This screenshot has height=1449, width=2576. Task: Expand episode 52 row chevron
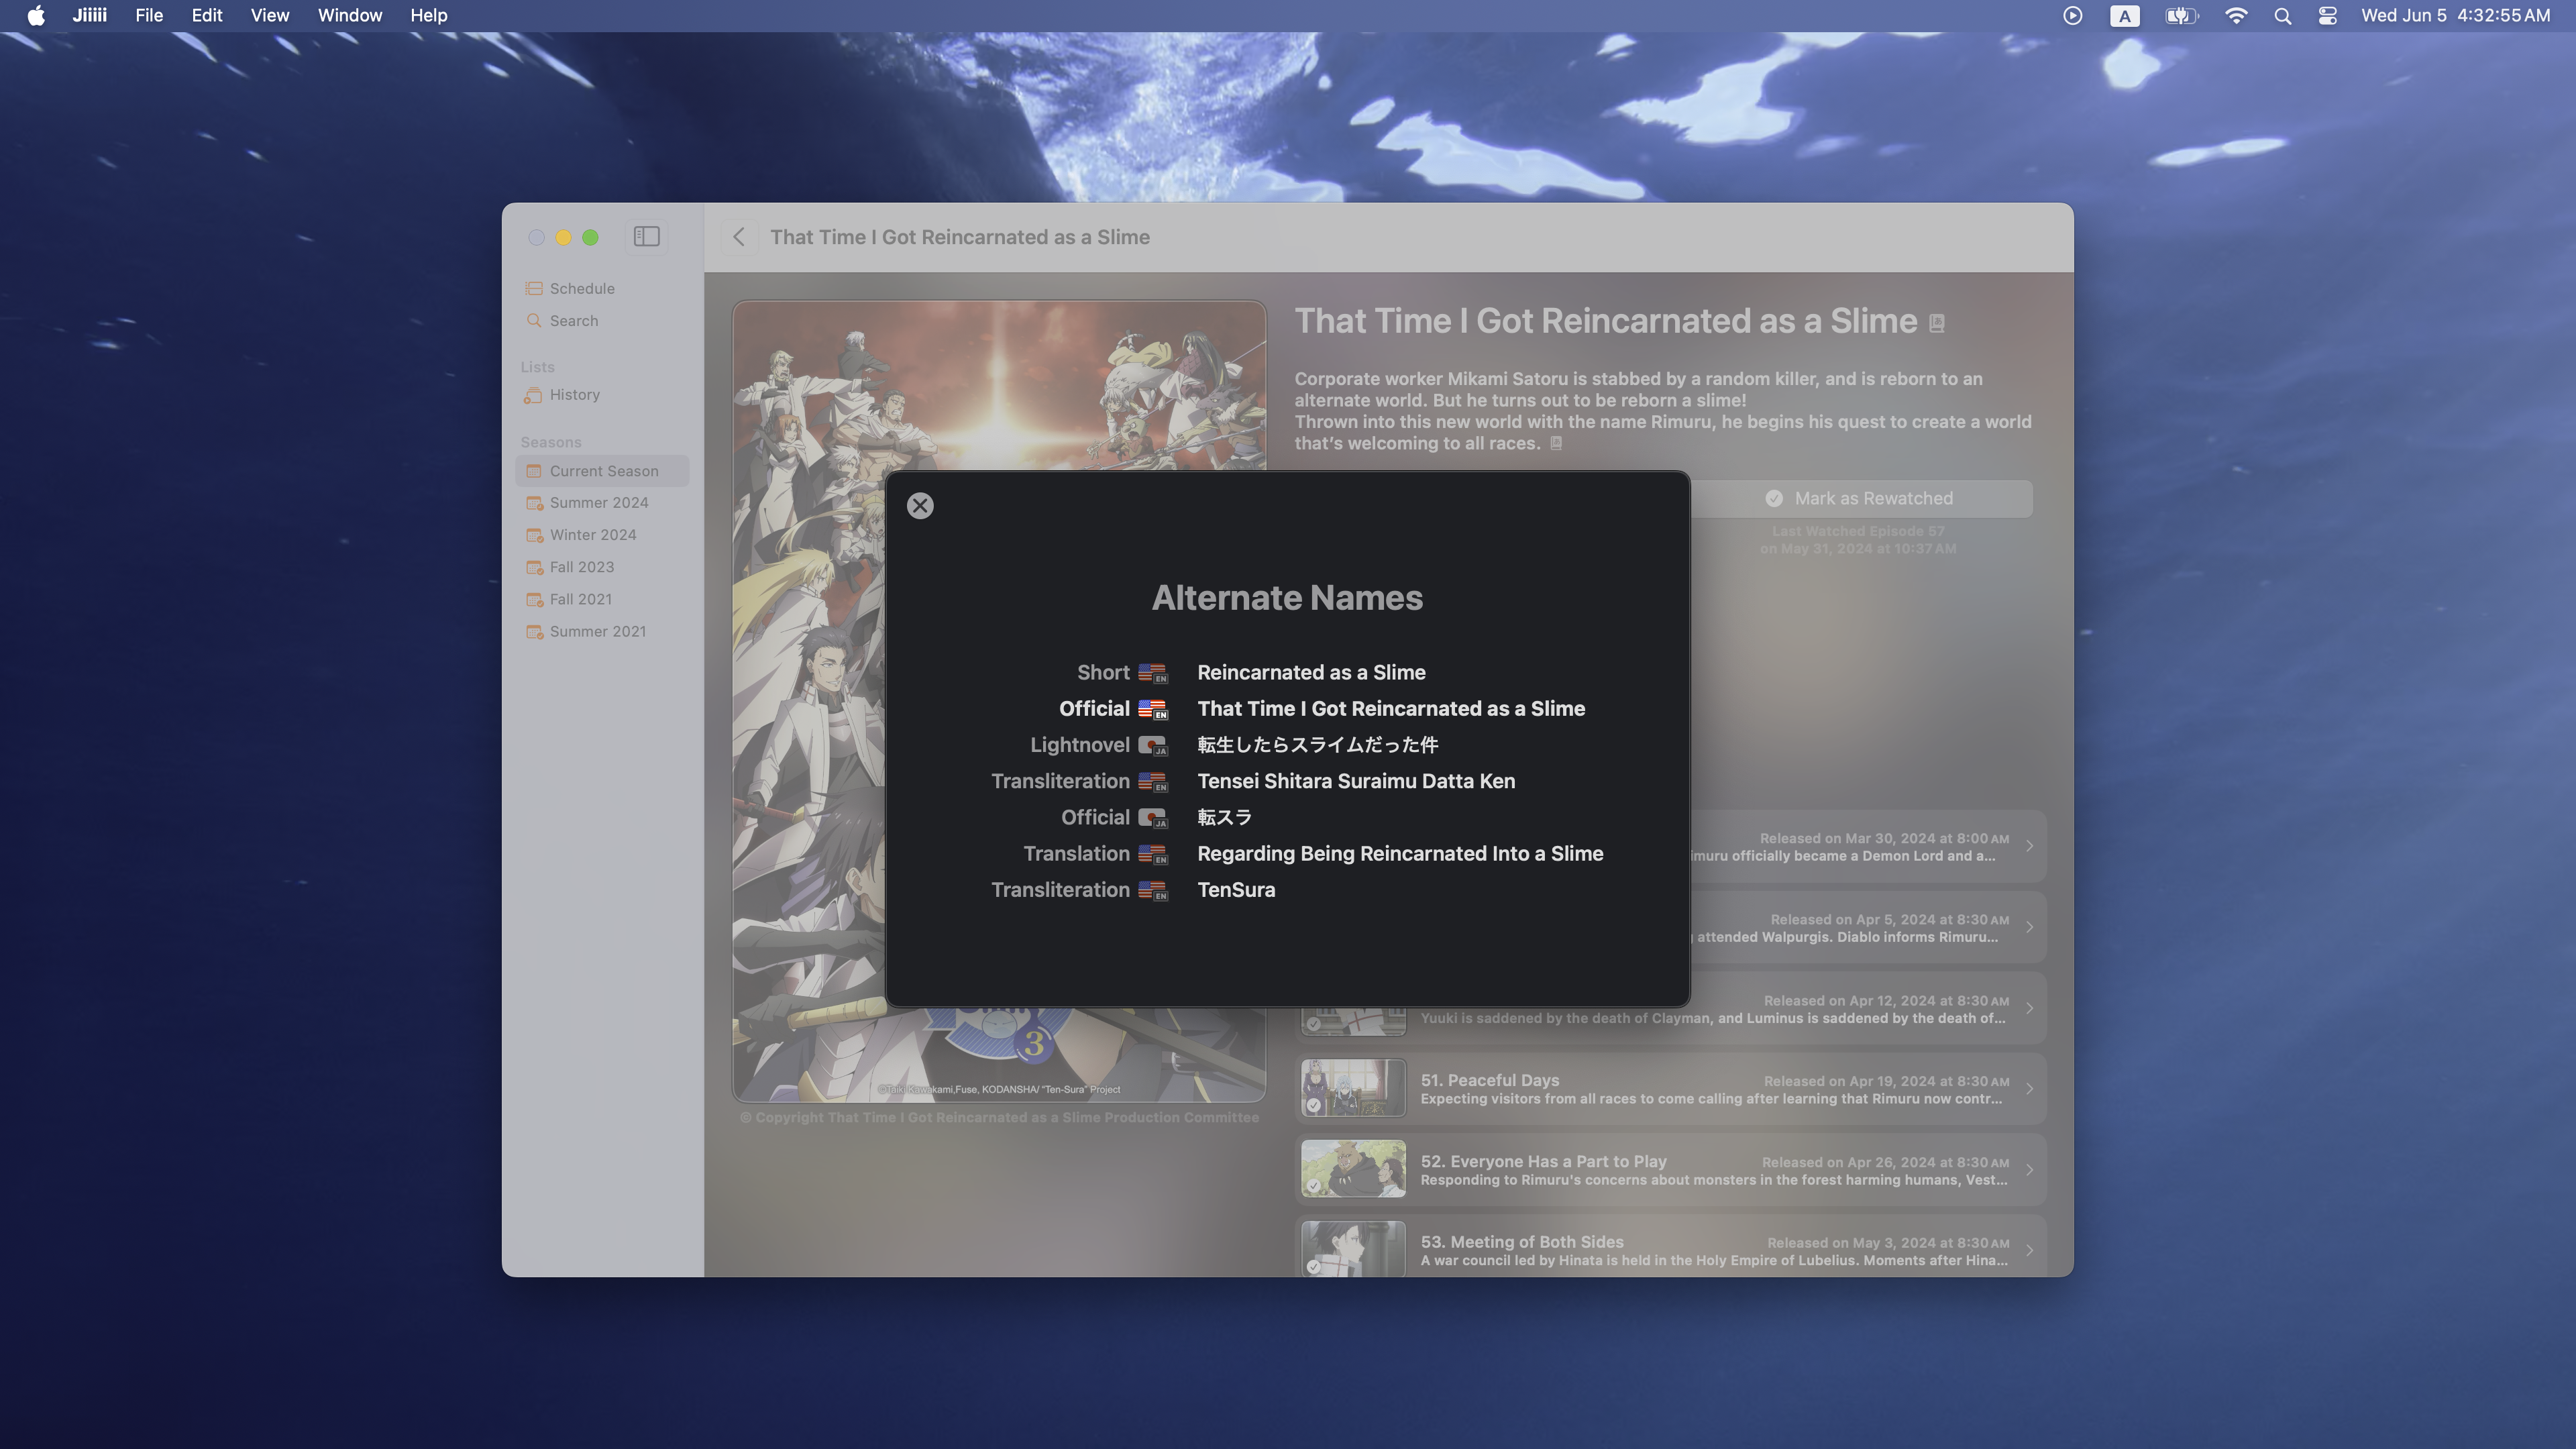(2029, 1170)
